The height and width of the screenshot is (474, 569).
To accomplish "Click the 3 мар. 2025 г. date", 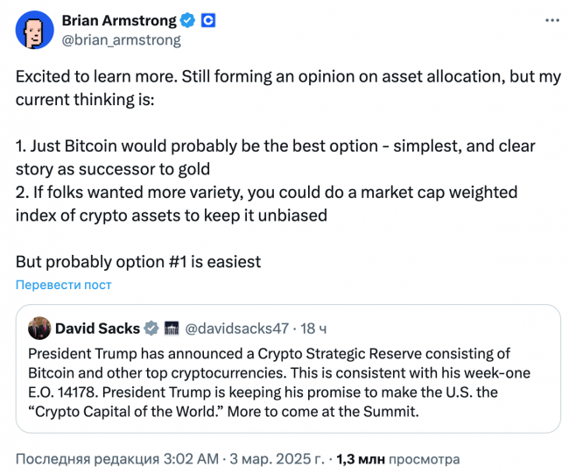I will [x=277, y=459].
